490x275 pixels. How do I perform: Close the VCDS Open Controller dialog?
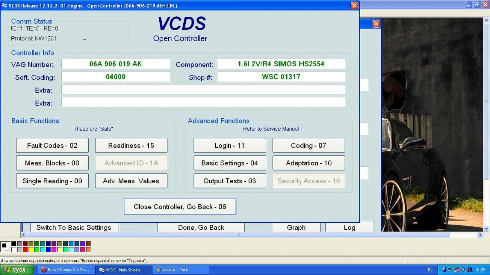(354, 5)
